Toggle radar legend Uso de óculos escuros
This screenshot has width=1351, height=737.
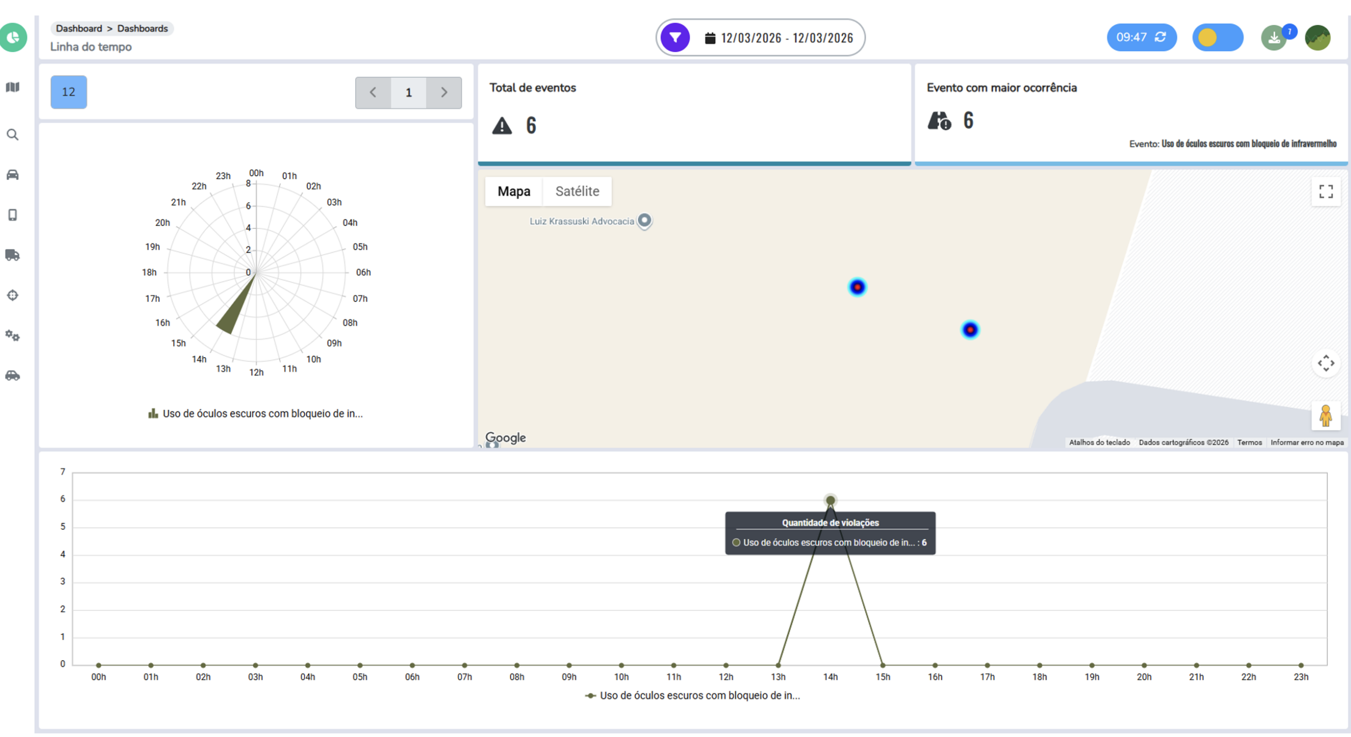[256, 414]
